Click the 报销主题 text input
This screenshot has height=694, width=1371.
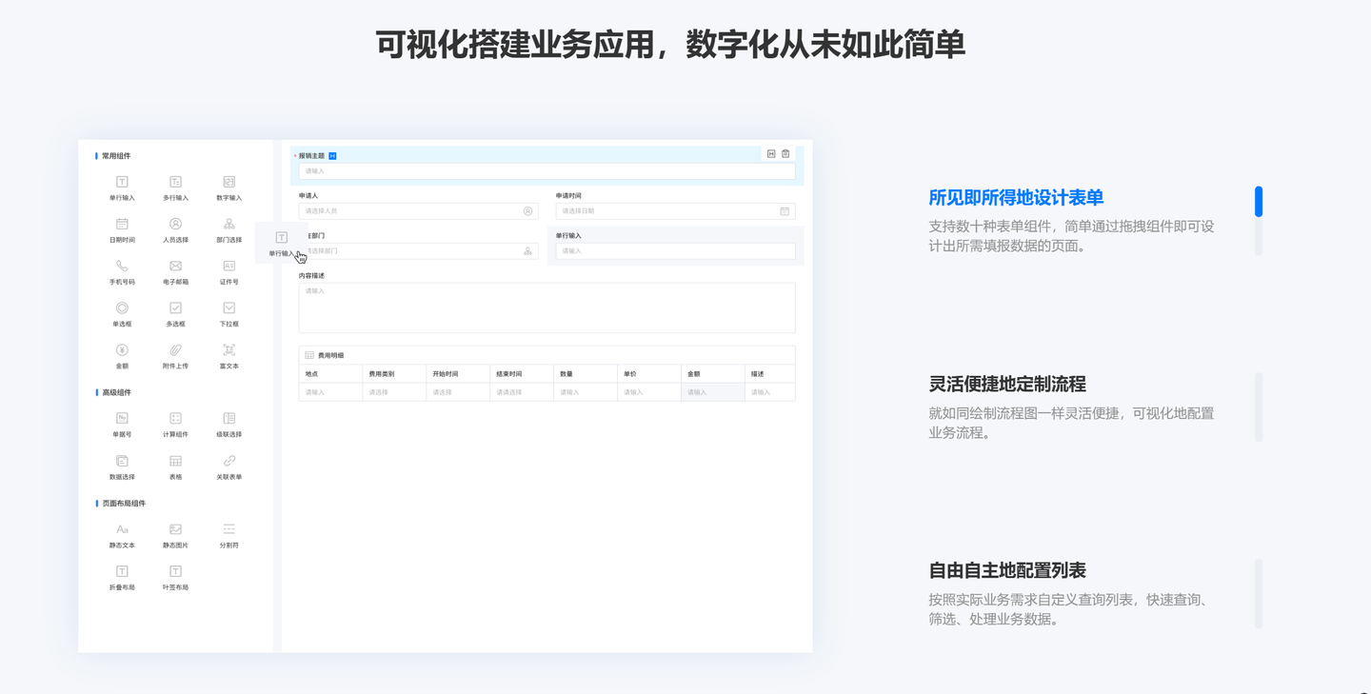(x=546, y=171)
